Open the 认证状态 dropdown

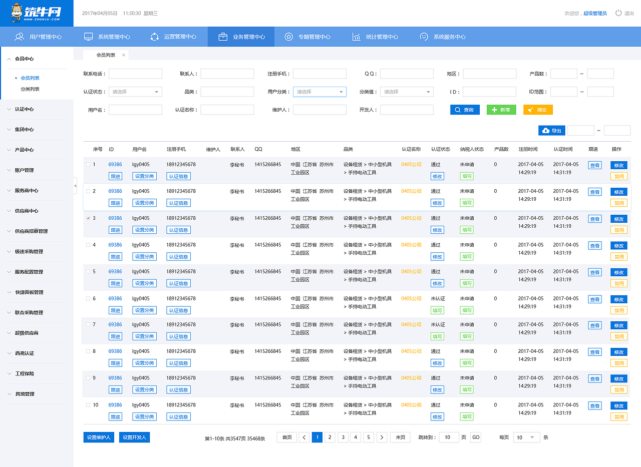tap(135, 92)
